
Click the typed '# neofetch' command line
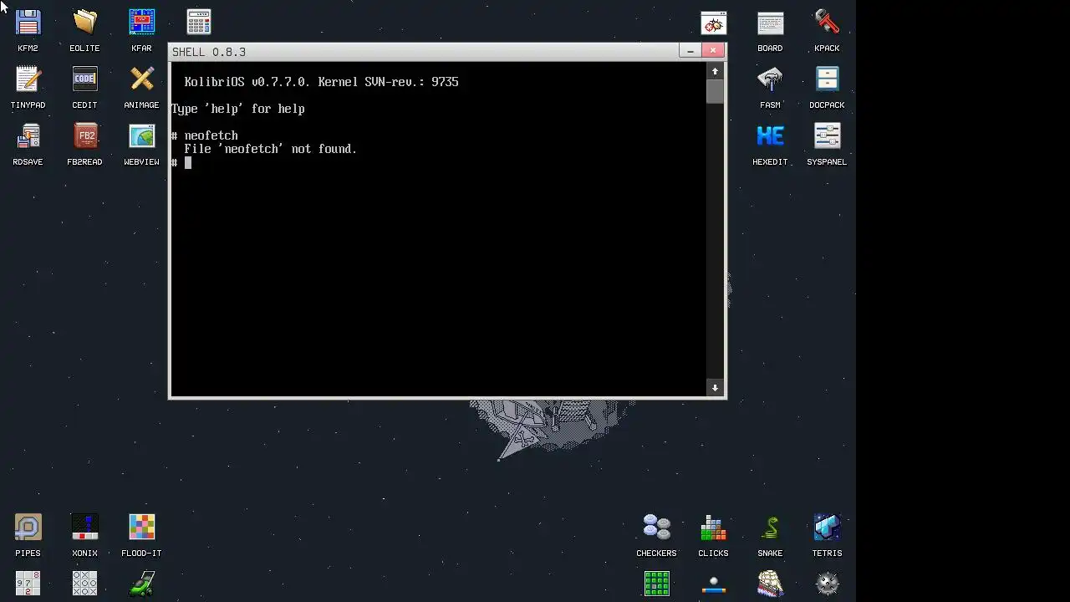point(205,135)
